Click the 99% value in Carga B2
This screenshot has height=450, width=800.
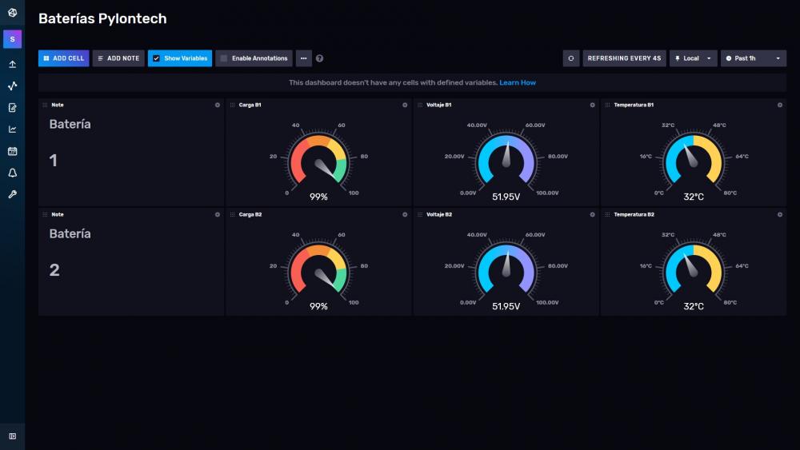(318, 306)
